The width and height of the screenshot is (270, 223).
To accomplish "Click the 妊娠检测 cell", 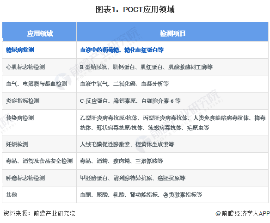I will click(39, 144).
